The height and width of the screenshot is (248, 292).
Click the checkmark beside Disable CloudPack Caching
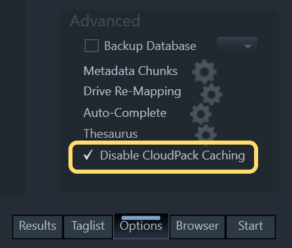point(88,155)
